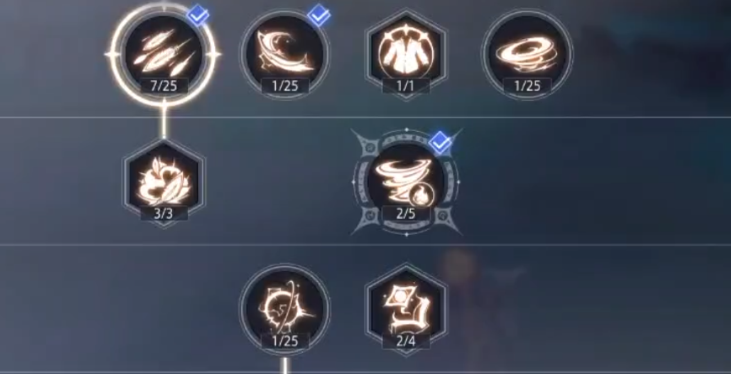Click the 2/4 level label
Screen dimensions: 731x374
click(406, 341)
